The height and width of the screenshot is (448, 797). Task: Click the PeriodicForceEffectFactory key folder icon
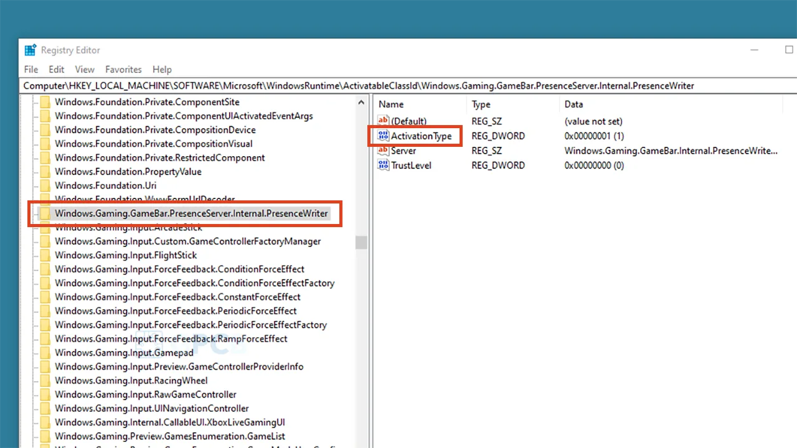coord(45,325)
